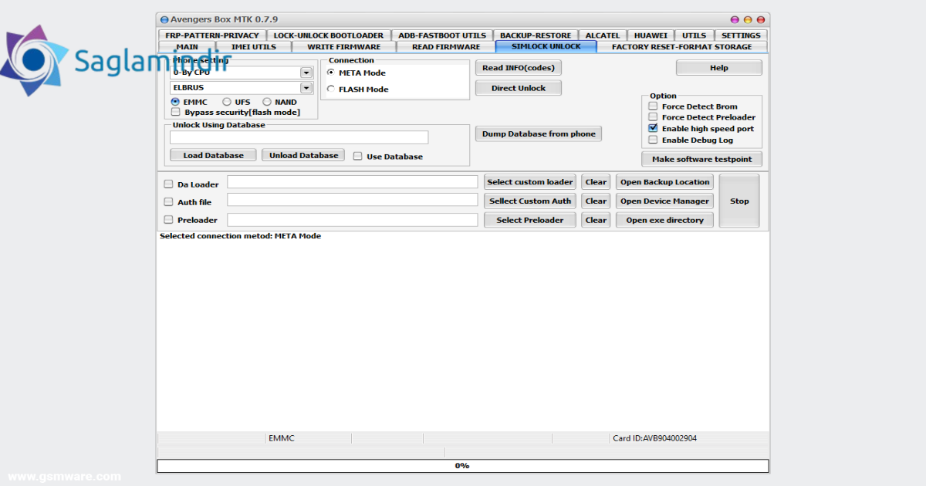Click Make software testpoint button

pyautogui.click(x=702, y=159)
